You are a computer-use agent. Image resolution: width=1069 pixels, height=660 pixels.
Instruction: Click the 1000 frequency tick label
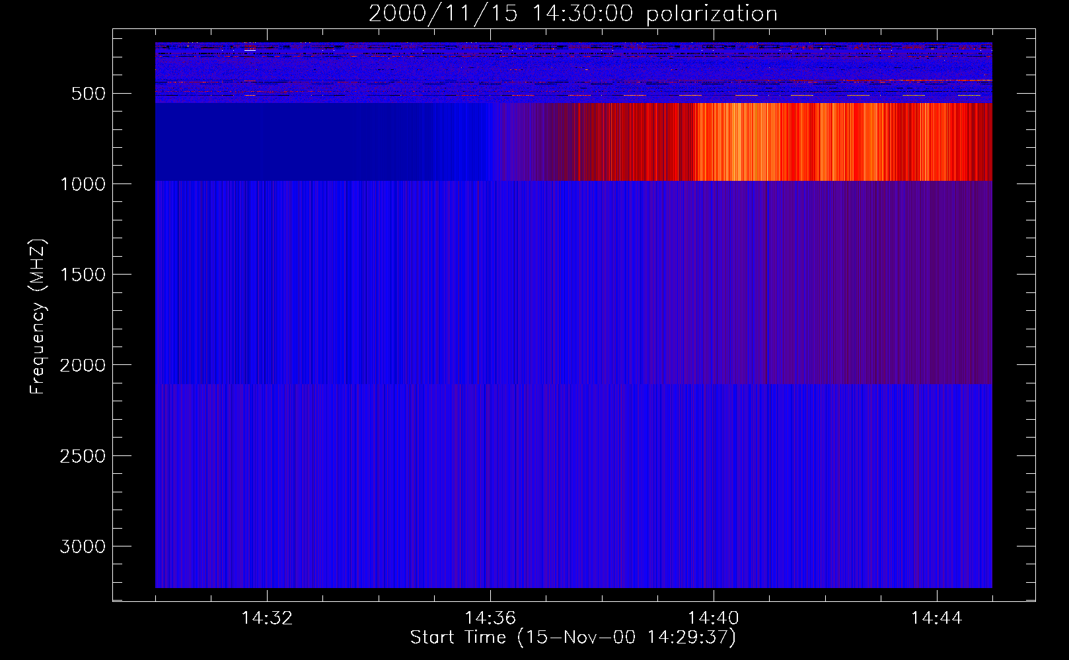(83, 184)
